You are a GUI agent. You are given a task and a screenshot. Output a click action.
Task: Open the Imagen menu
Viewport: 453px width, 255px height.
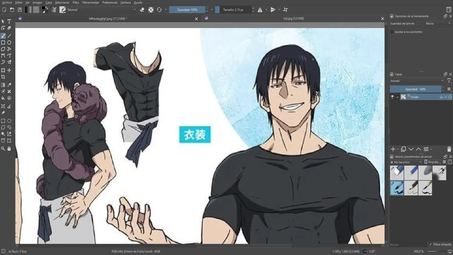coord(37,2)
